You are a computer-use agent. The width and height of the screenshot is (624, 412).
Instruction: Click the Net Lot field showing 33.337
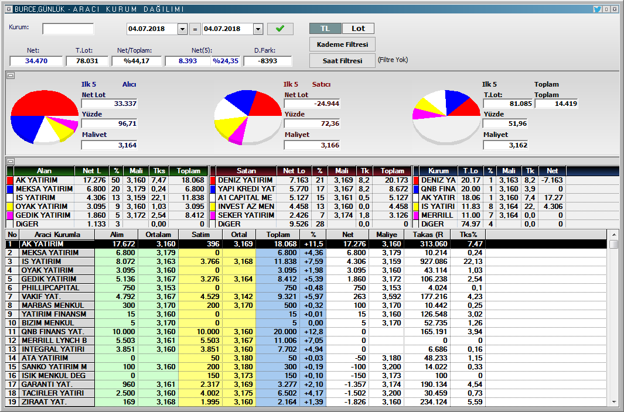pos(110,104)
